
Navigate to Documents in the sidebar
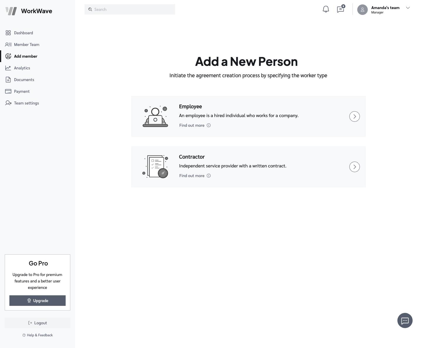[x=24, y=80]
